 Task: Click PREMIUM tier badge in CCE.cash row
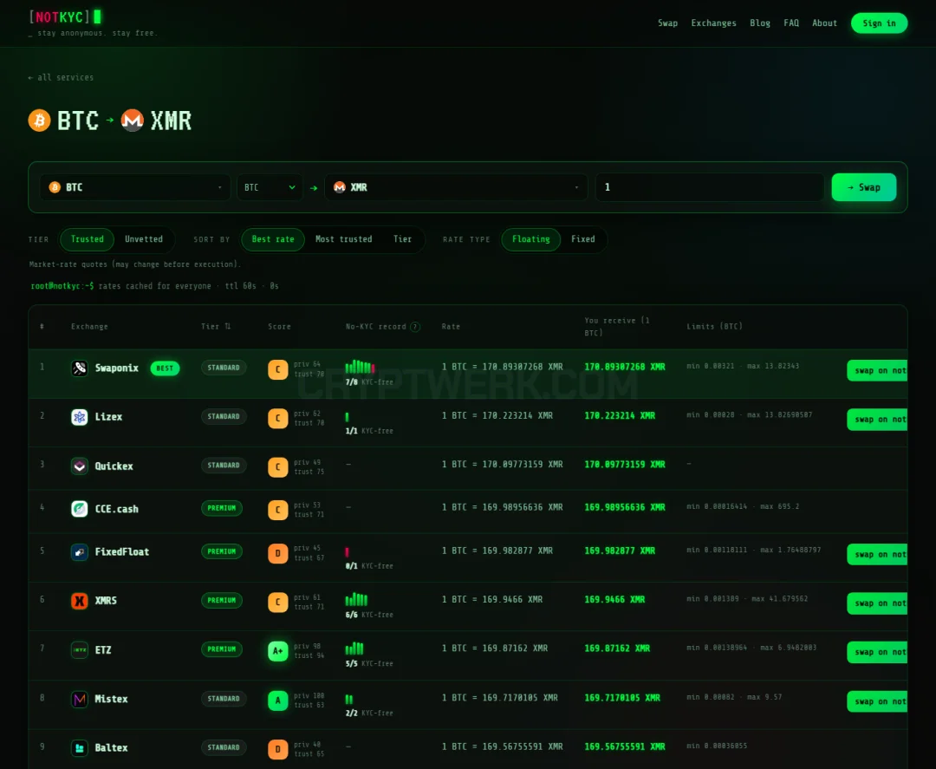click(222, 508)
